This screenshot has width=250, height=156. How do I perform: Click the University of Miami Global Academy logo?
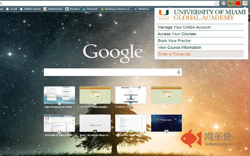tap(202, 15)
